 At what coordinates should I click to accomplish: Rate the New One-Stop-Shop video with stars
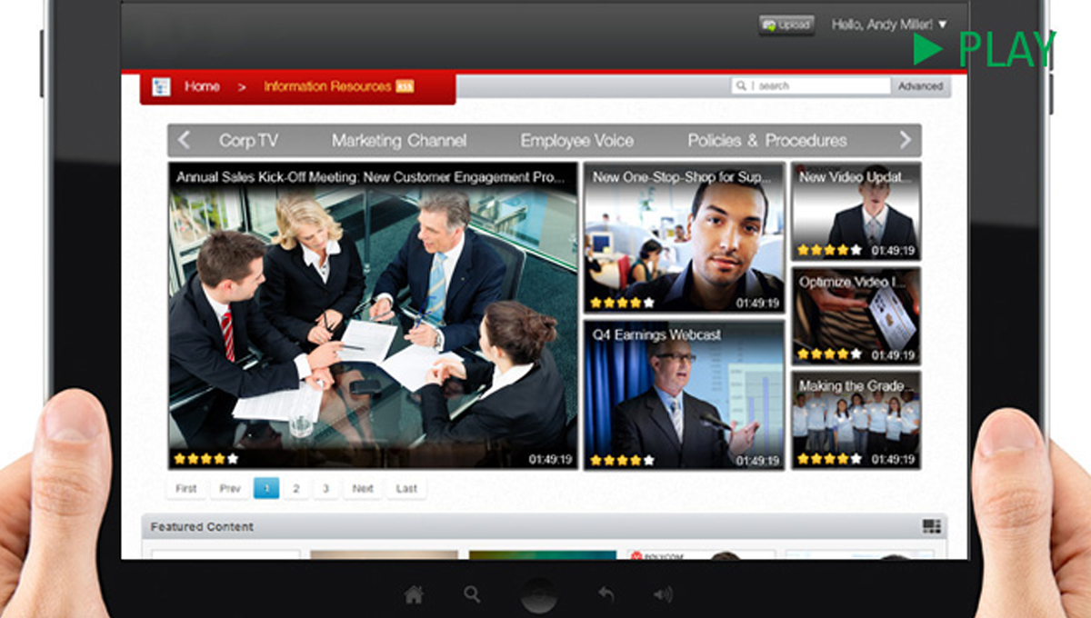(622, 303)
